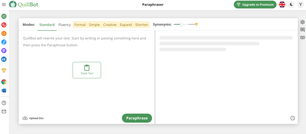Click the Word add-in icon
Viewport: 306px width, 134px height.
4,91
